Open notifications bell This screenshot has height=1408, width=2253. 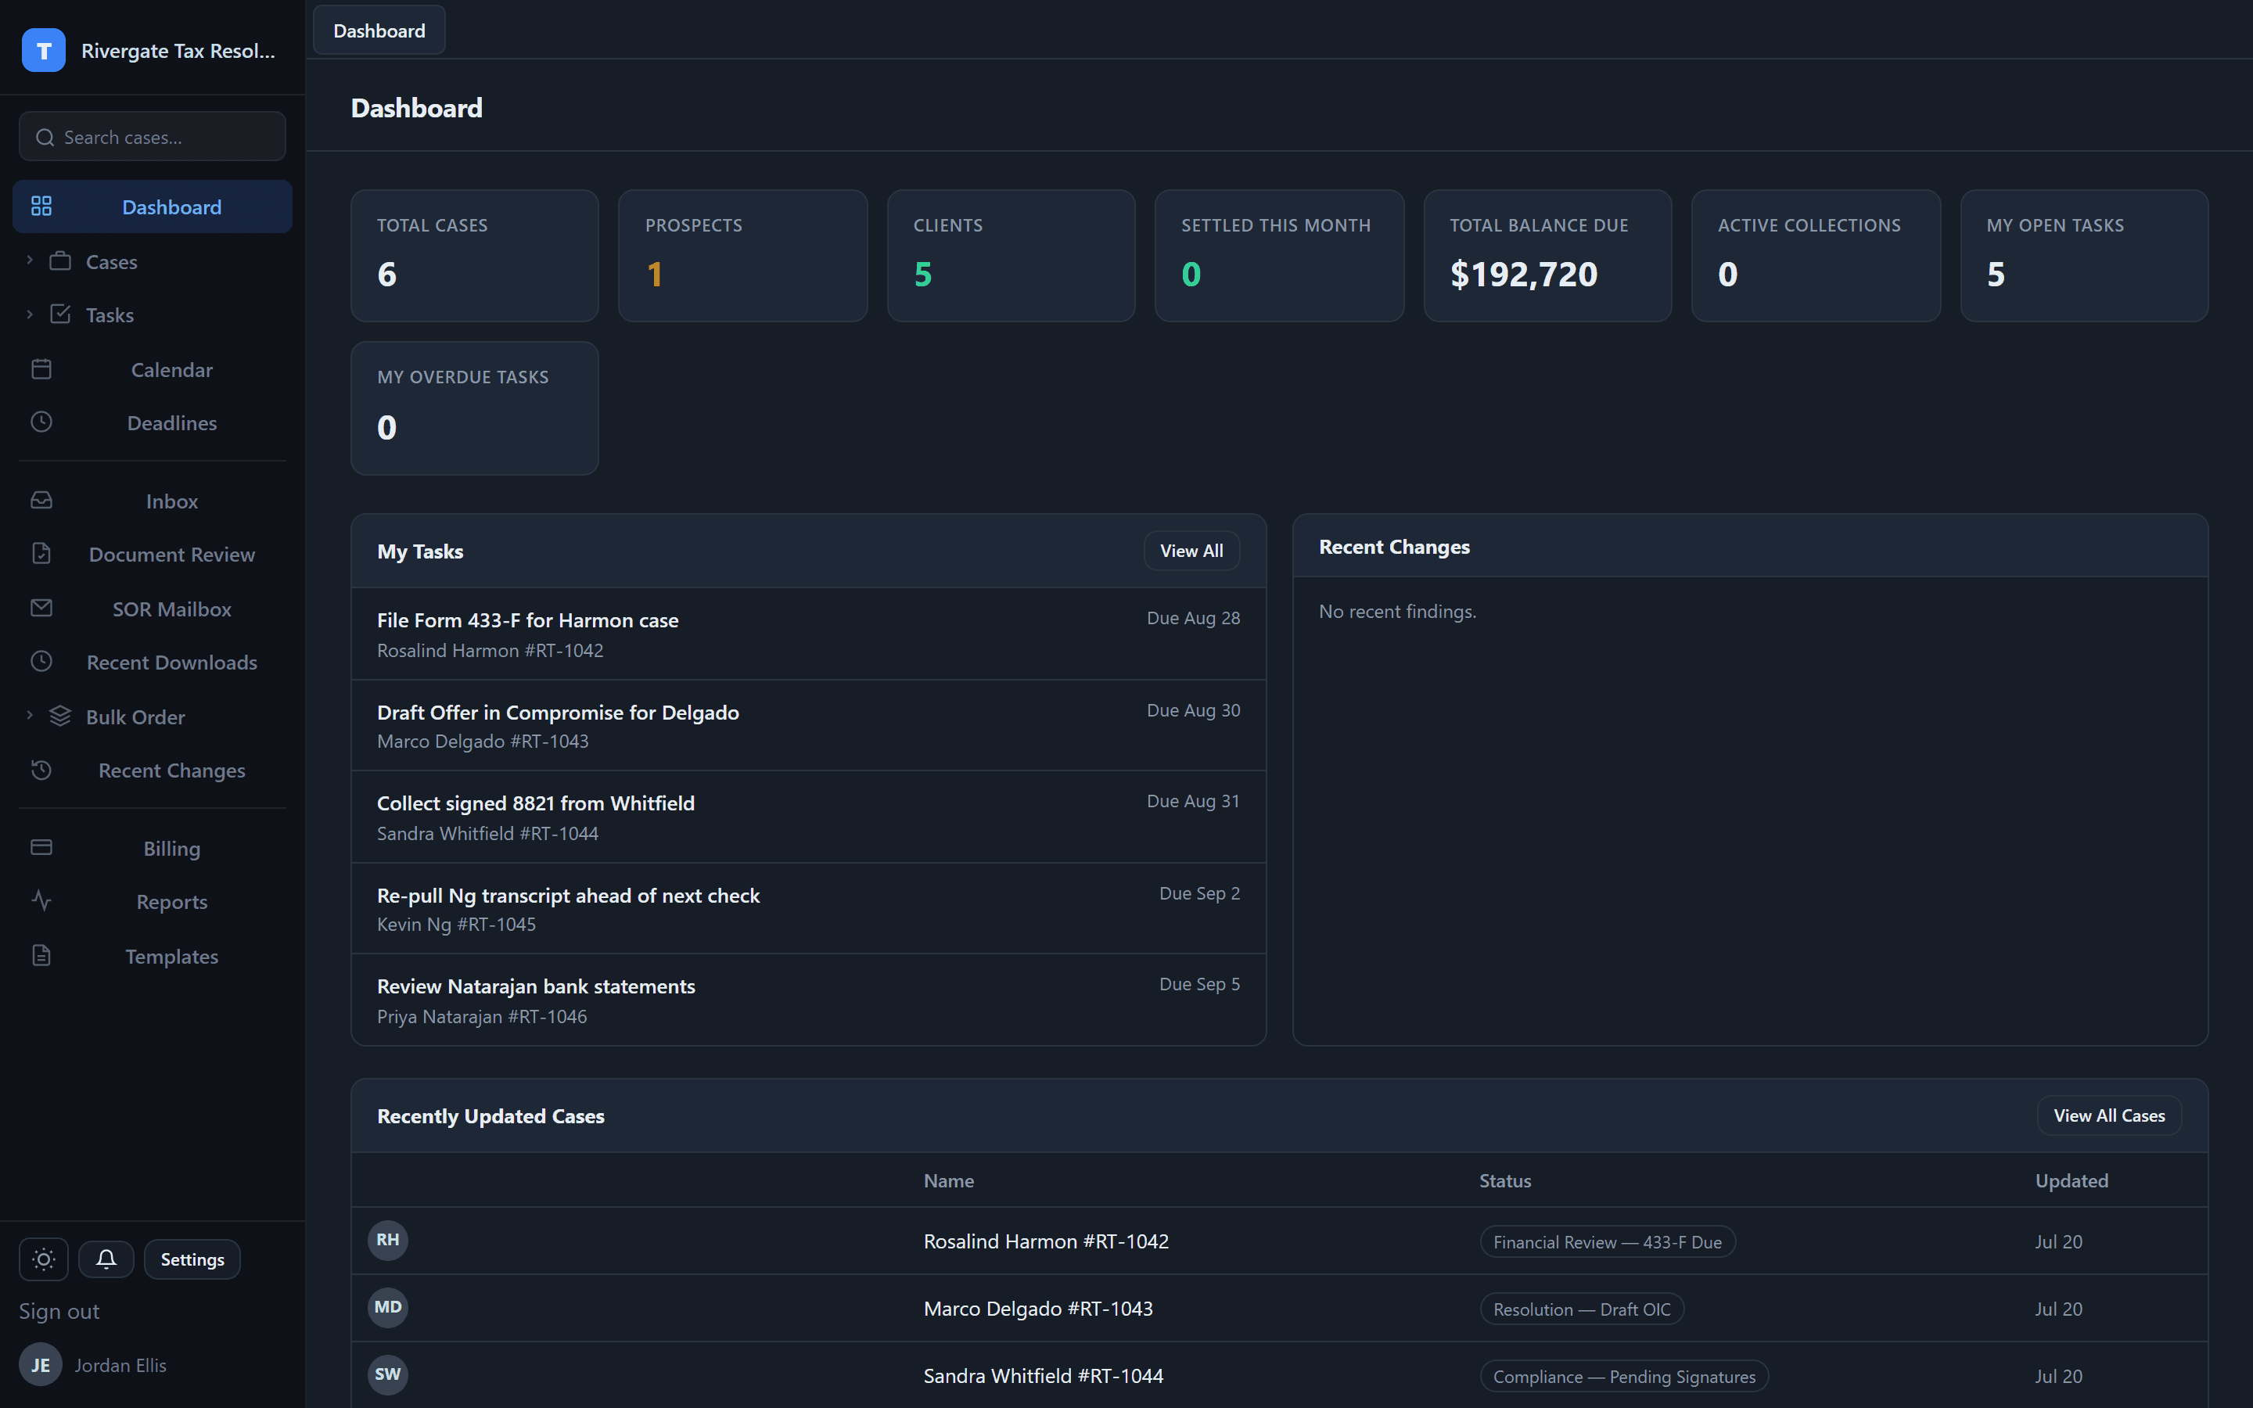click(106, 1259)
